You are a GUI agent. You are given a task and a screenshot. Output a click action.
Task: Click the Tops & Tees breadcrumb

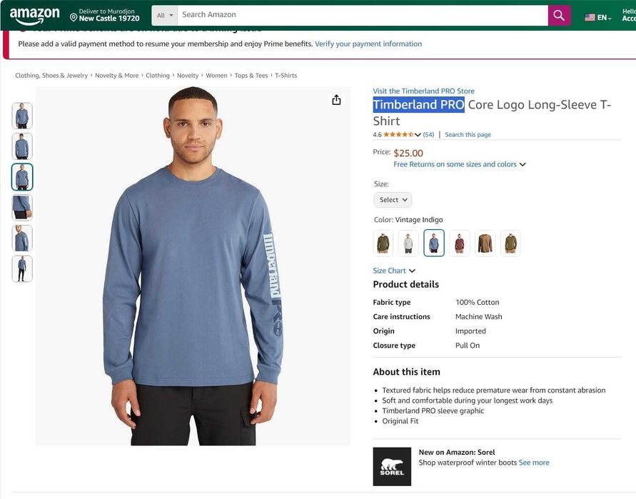[x=251, y=76]
